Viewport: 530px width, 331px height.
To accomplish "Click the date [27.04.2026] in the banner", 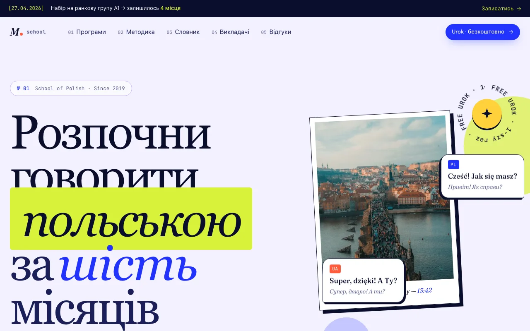I will (26, 8).
